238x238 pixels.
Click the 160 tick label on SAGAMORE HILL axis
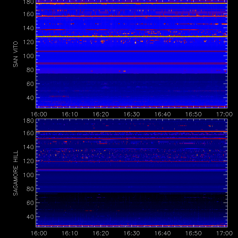point(28,133)
